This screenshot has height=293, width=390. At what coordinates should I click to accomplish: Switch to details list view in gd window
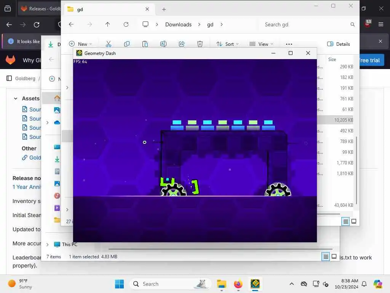[345, 221]
